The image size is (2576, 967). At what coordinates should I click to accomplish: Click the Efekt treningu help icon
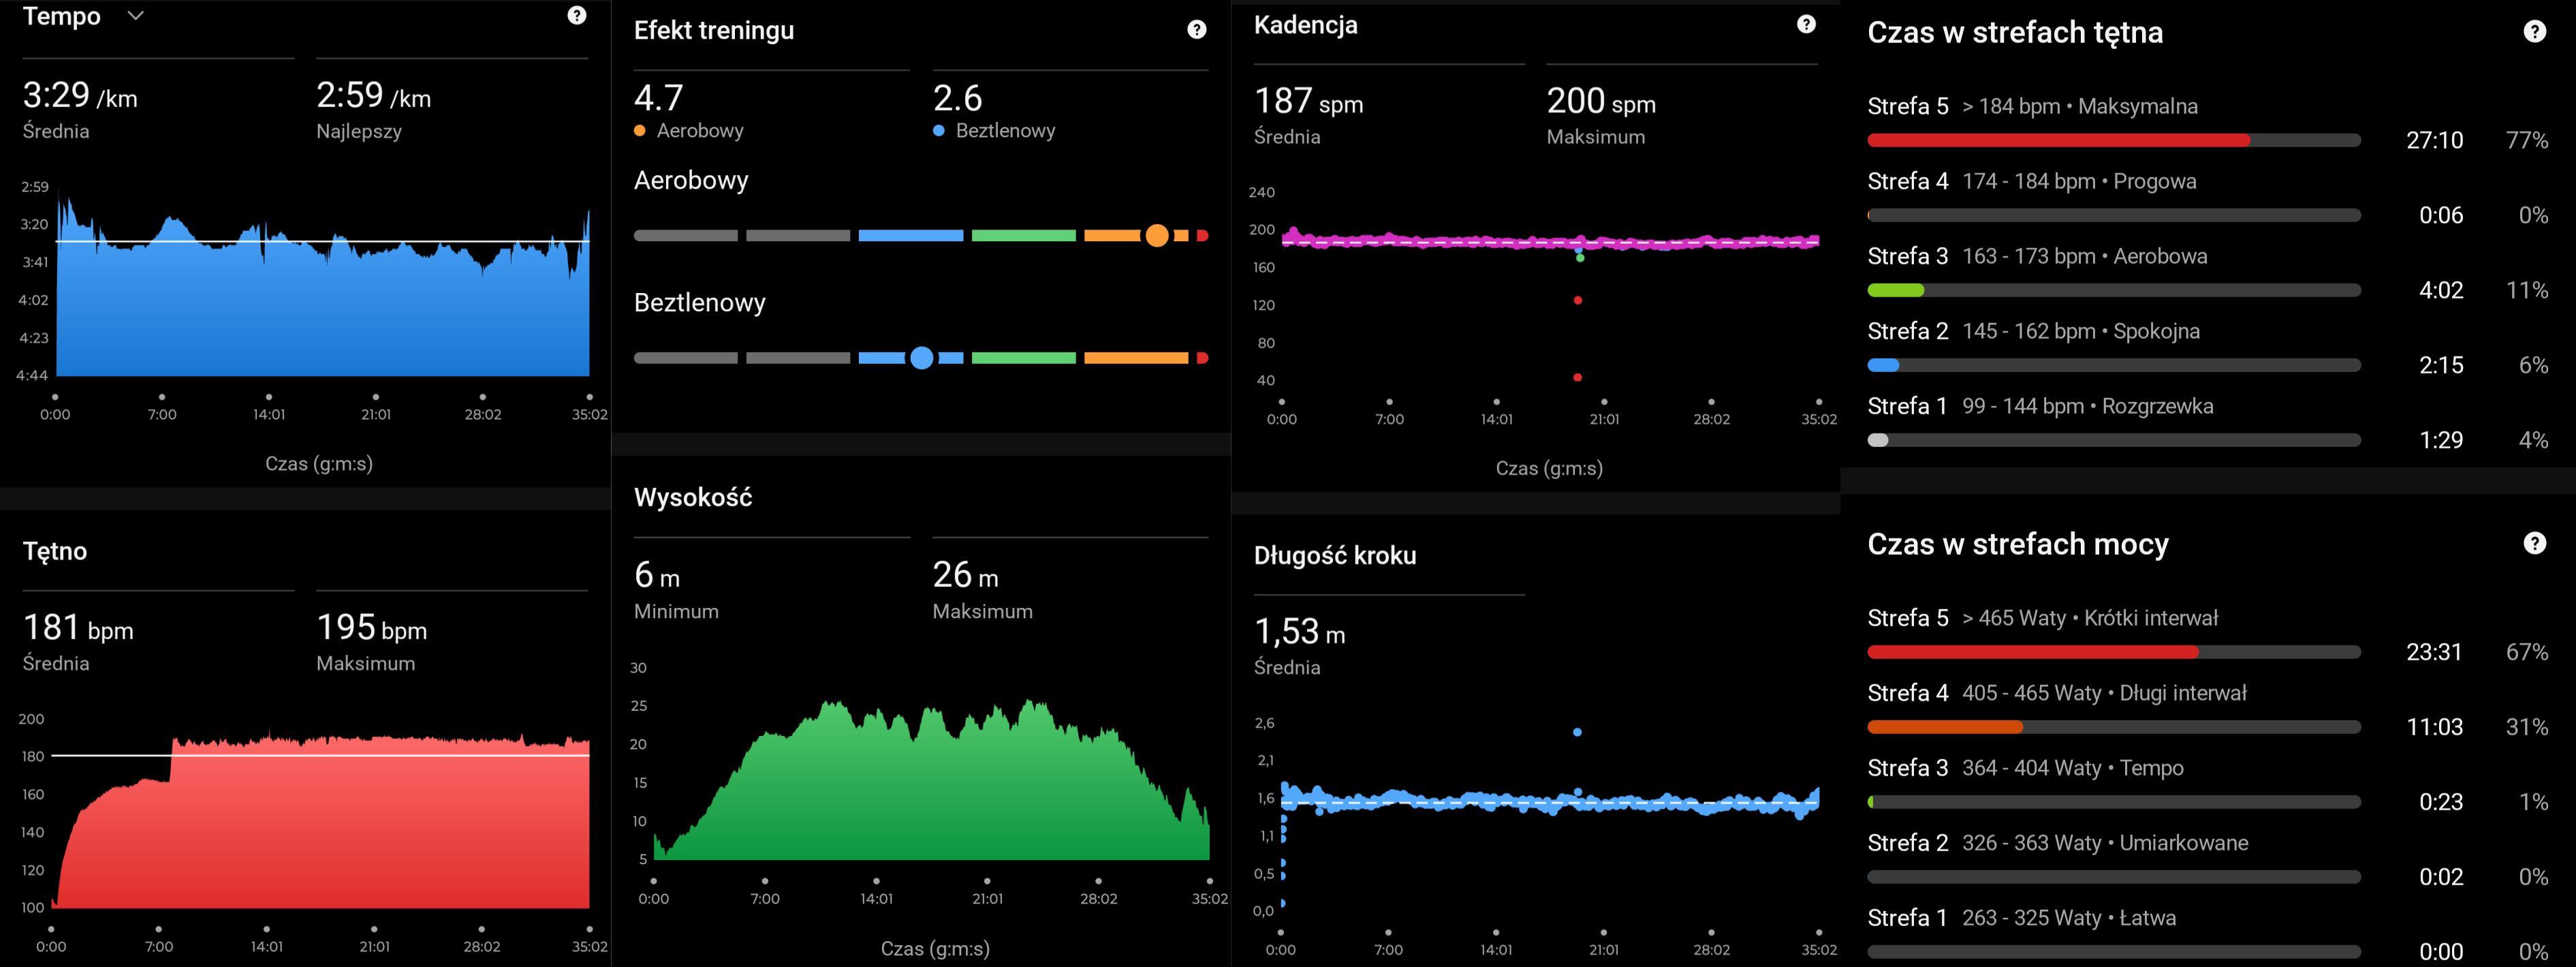[1196, 30]
